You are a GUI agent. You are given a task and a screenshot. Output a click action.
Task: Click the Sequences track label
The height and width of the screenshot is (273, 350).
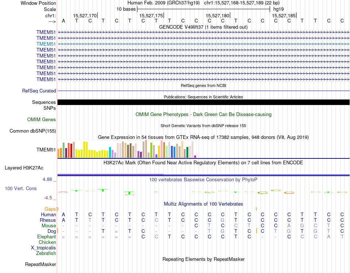coord(44,102)
